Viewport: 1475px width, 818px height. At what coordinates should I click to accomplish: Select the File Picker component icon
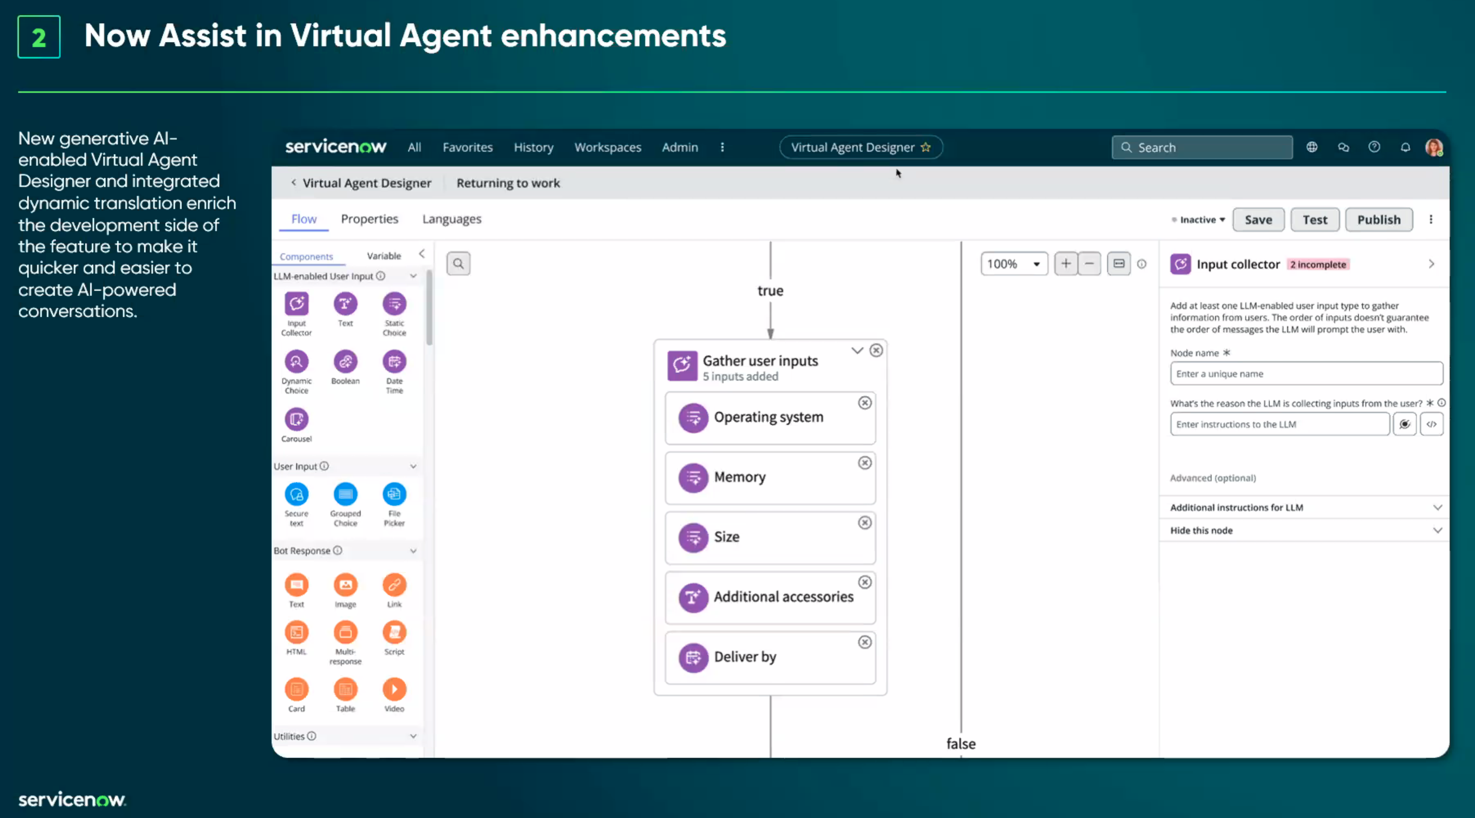pyautogui.click(x=394, y=494)
